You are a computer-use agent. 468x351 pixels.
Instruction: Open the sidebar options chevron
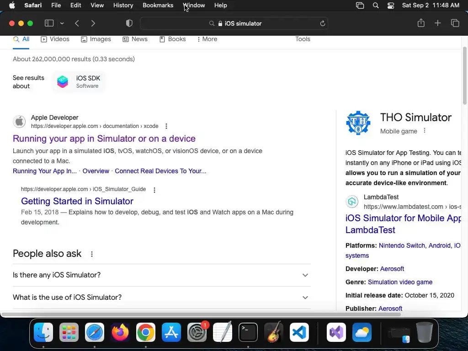pos(62,23)
